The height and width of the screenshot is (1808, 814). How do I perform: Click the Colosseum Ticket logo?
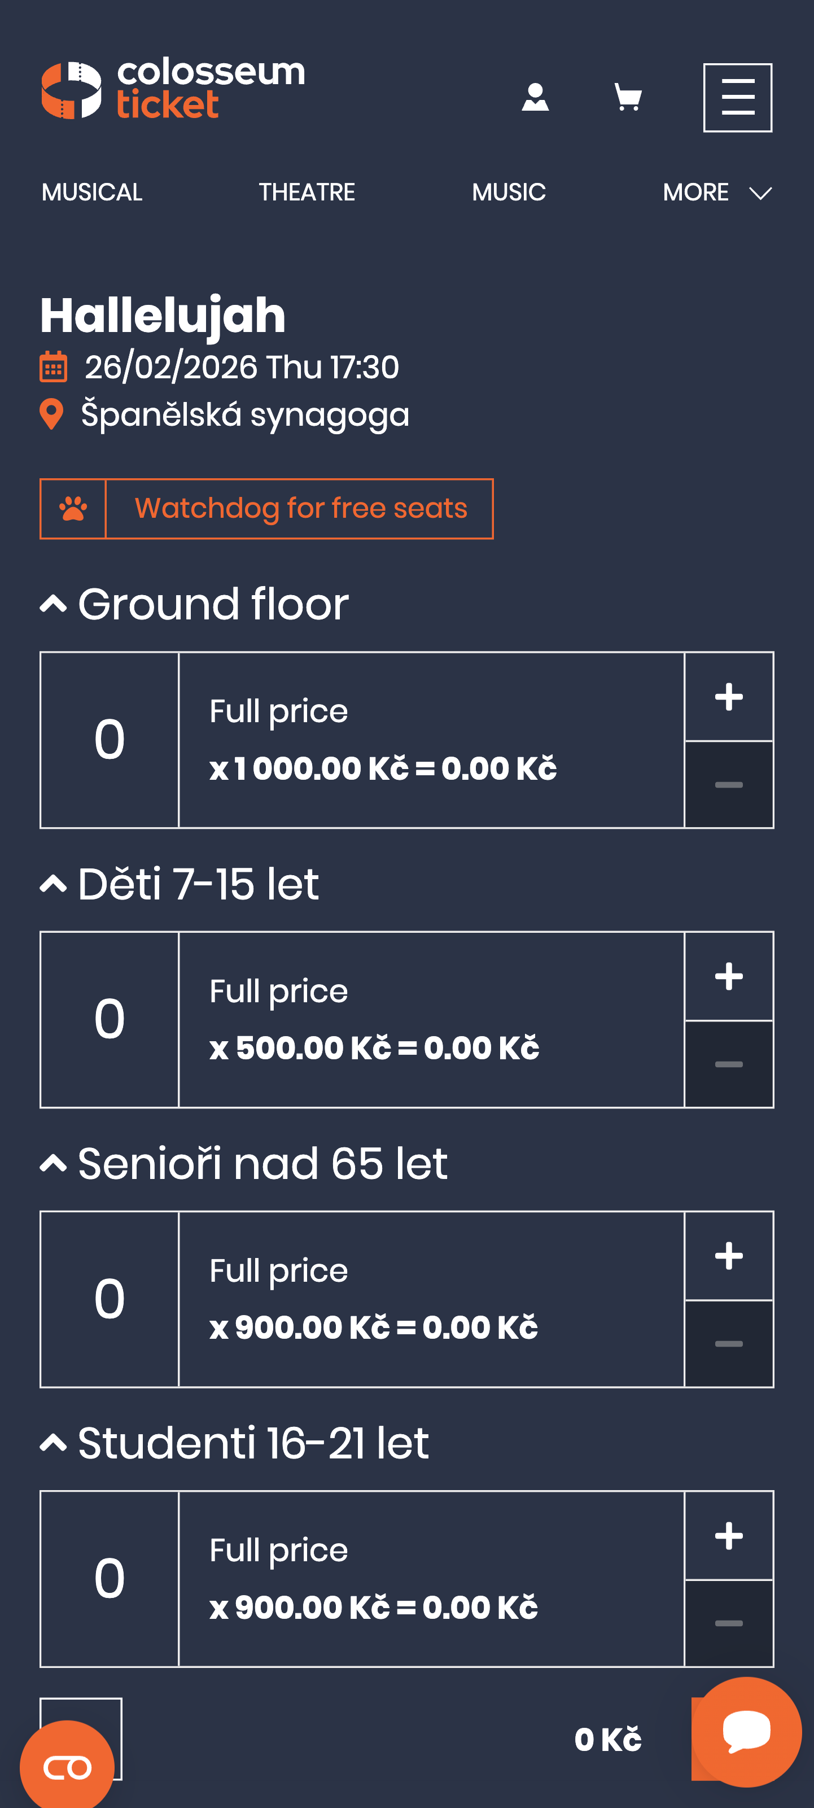click(173, 90)
